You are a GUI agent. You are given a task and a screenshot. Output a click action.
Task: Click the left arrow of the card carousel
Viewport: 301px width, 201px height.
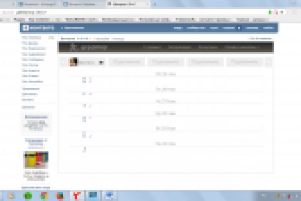[64, 62]
